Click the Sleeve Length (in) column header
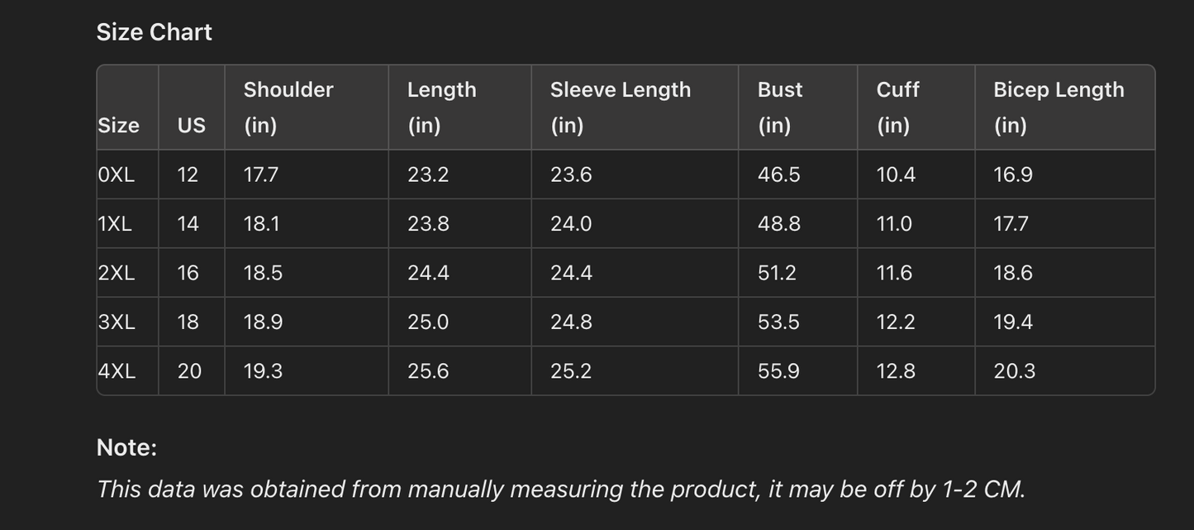 click(620, 107)
